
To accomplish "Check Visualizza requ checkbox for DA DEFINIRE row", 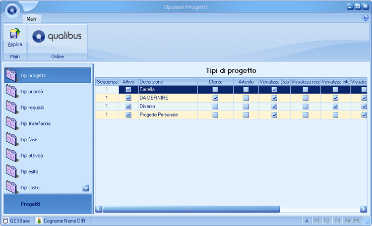I will click(306, 98).
